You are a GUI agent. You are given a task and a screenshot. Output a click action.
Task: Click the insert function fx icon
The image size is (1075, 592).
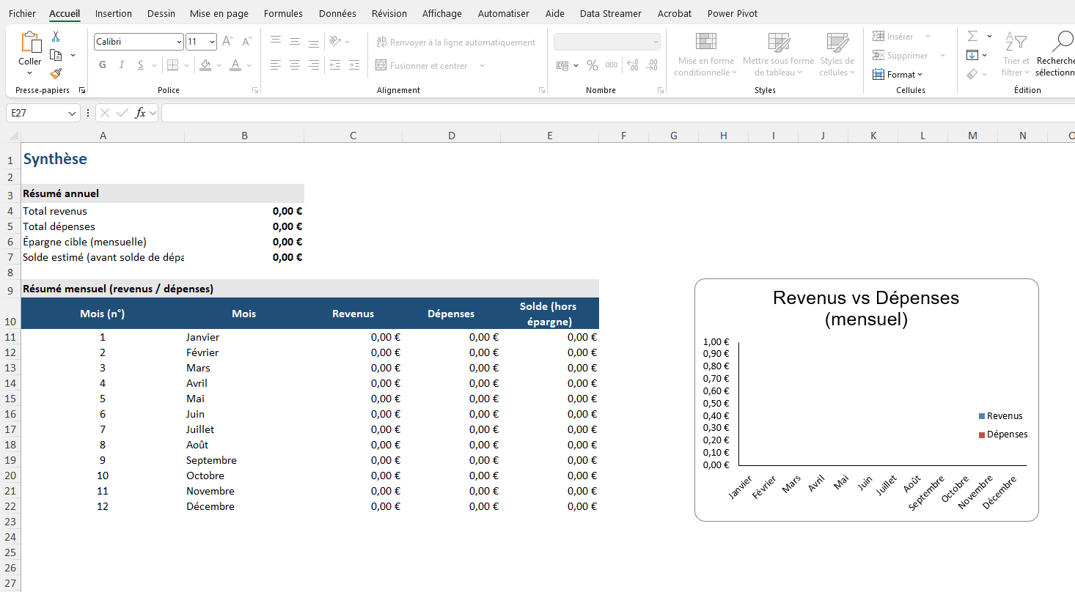(x=141, y=113)
